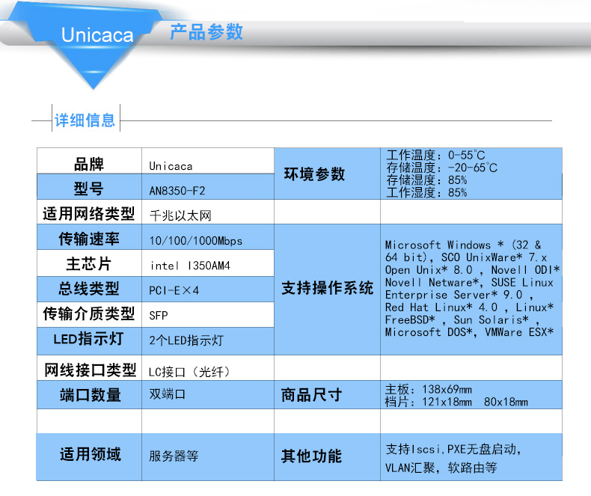Select the Enterprise Server* 9.0 line
The image size is (591, 496).
tap(459, 295)
